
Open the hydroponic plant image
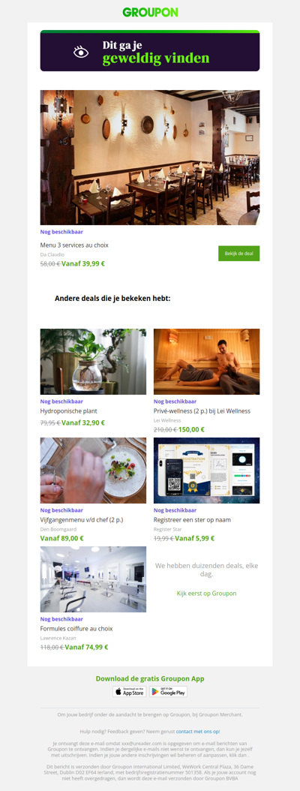pyautogui.click(x=93, y=362)
